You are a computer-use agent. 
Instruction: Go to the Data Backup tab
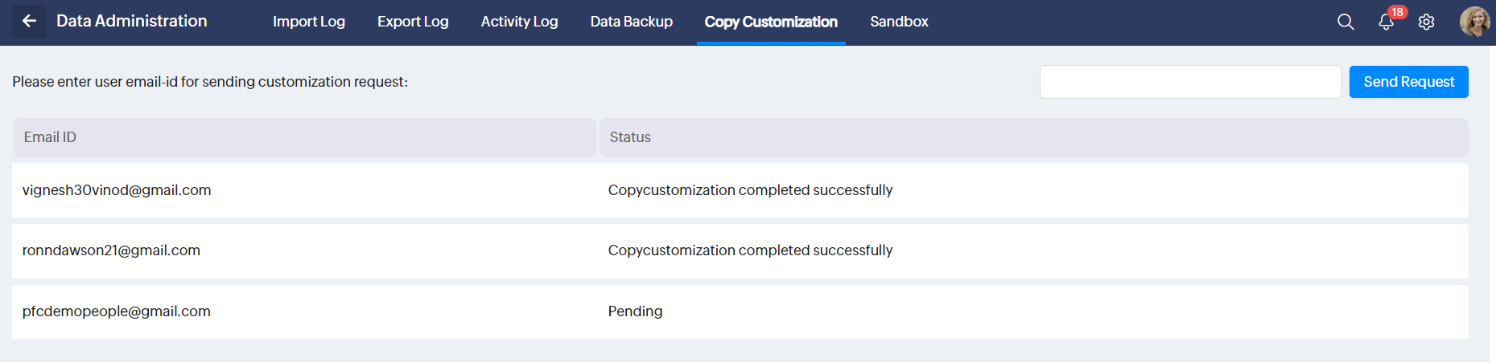(x=631, y=22)
